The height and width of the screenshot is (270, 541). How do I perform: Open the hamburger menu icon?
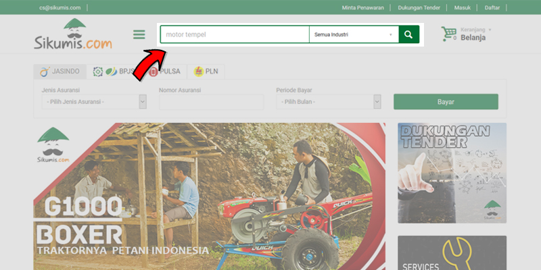coord(139,34)
